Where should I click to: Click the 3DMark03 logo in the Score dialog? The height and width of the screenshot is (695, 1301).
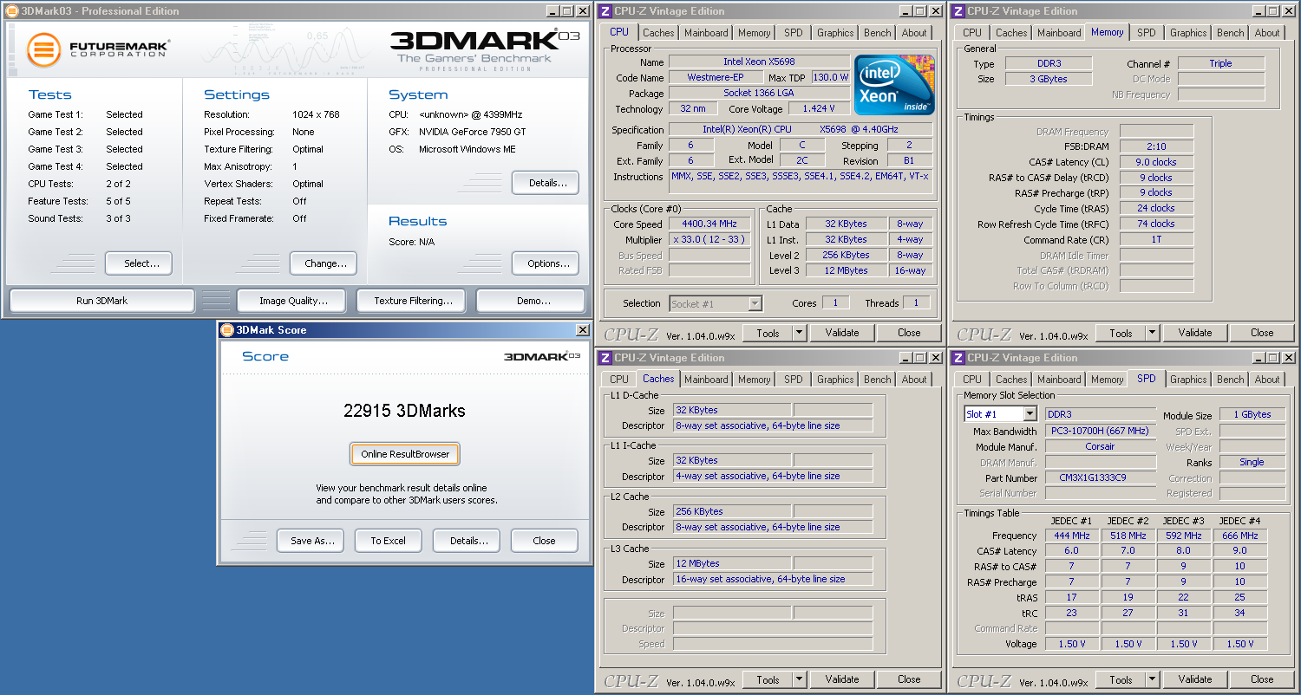[542, 356]
